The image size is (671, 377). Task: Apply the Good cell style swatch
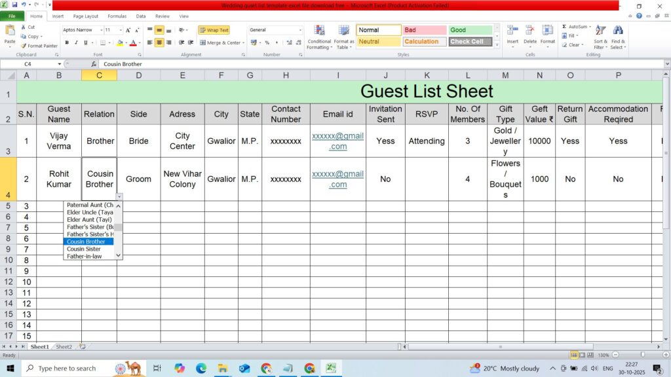470,30
